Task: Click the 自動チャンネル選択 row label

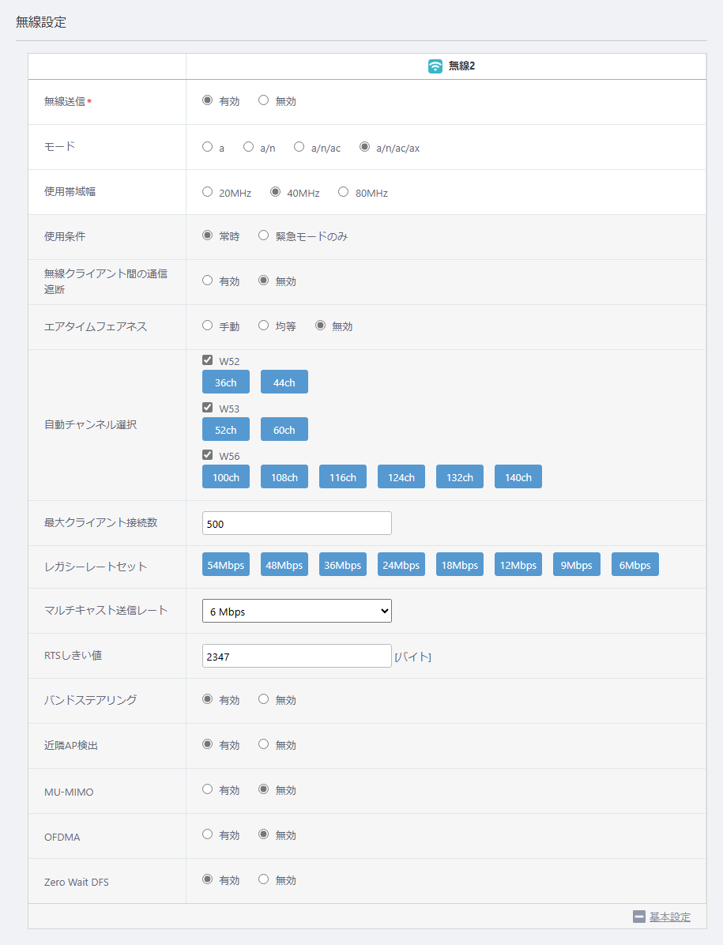Action: click(x=90, y=425)
